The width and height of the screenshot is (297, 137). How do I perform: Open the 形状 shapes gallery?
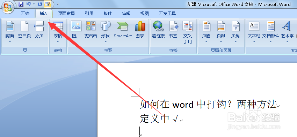pyautogui.click(x=105, y=29)
